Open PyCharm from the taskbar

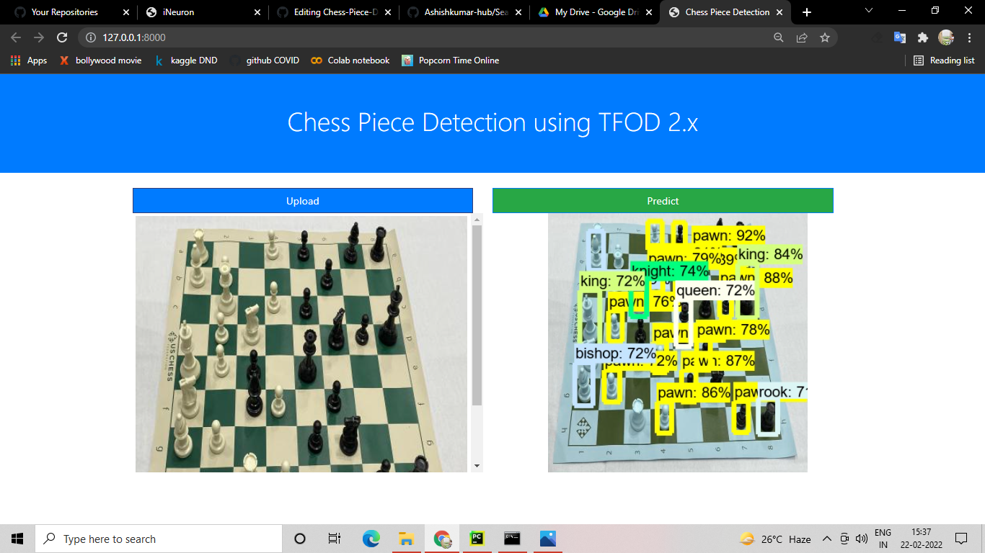pos(477,538)
